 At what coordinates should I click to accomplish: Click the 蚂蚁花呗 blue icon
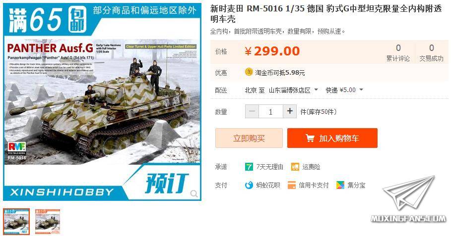click(x=249, y=185)
